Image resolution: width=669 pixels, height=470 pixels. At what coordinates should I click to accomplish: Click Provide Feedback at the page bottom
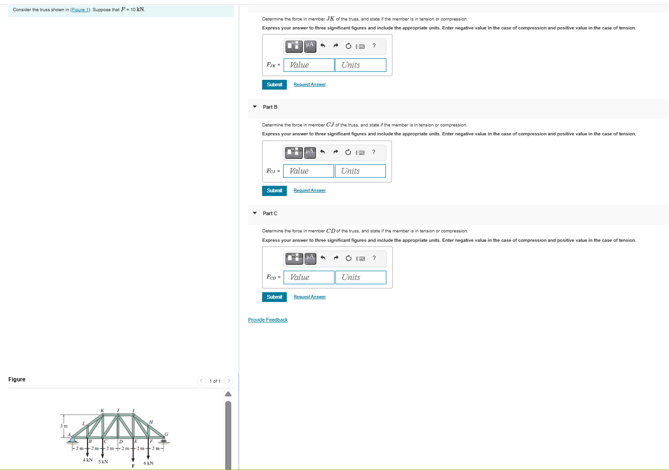tap(268, 320)
